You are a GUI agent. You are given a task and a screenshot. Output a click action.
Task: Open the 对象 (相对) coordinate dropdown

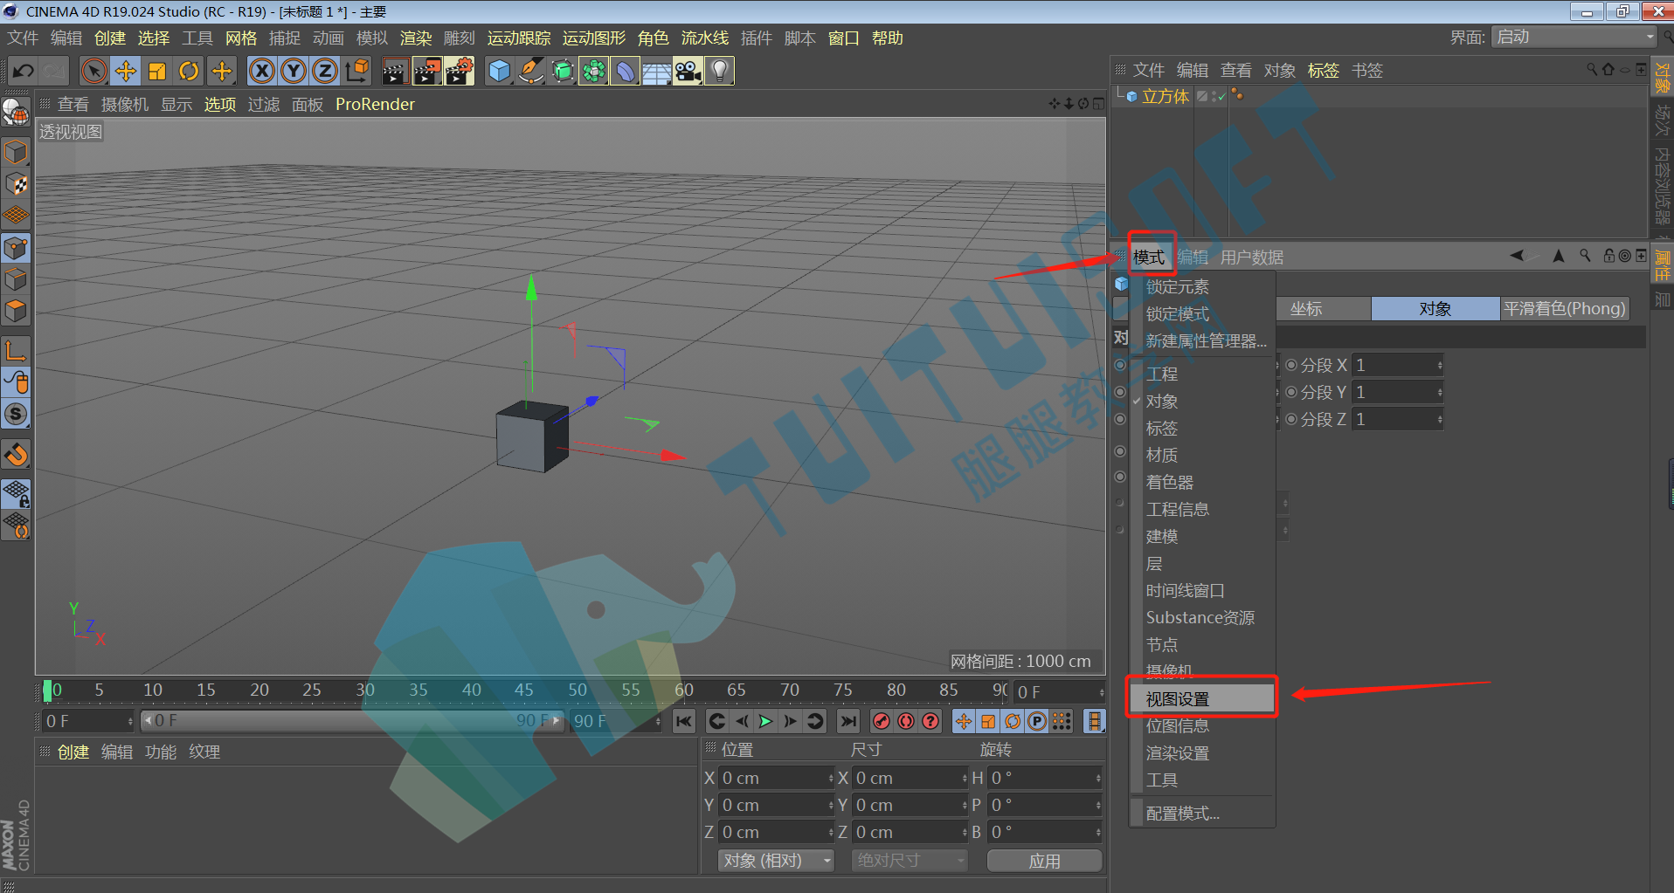pyautogui.click(x=777, y=861)
